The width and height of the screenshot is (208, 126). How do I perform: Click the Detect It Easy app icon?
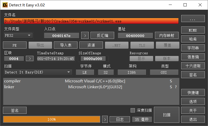click(5, 5)
